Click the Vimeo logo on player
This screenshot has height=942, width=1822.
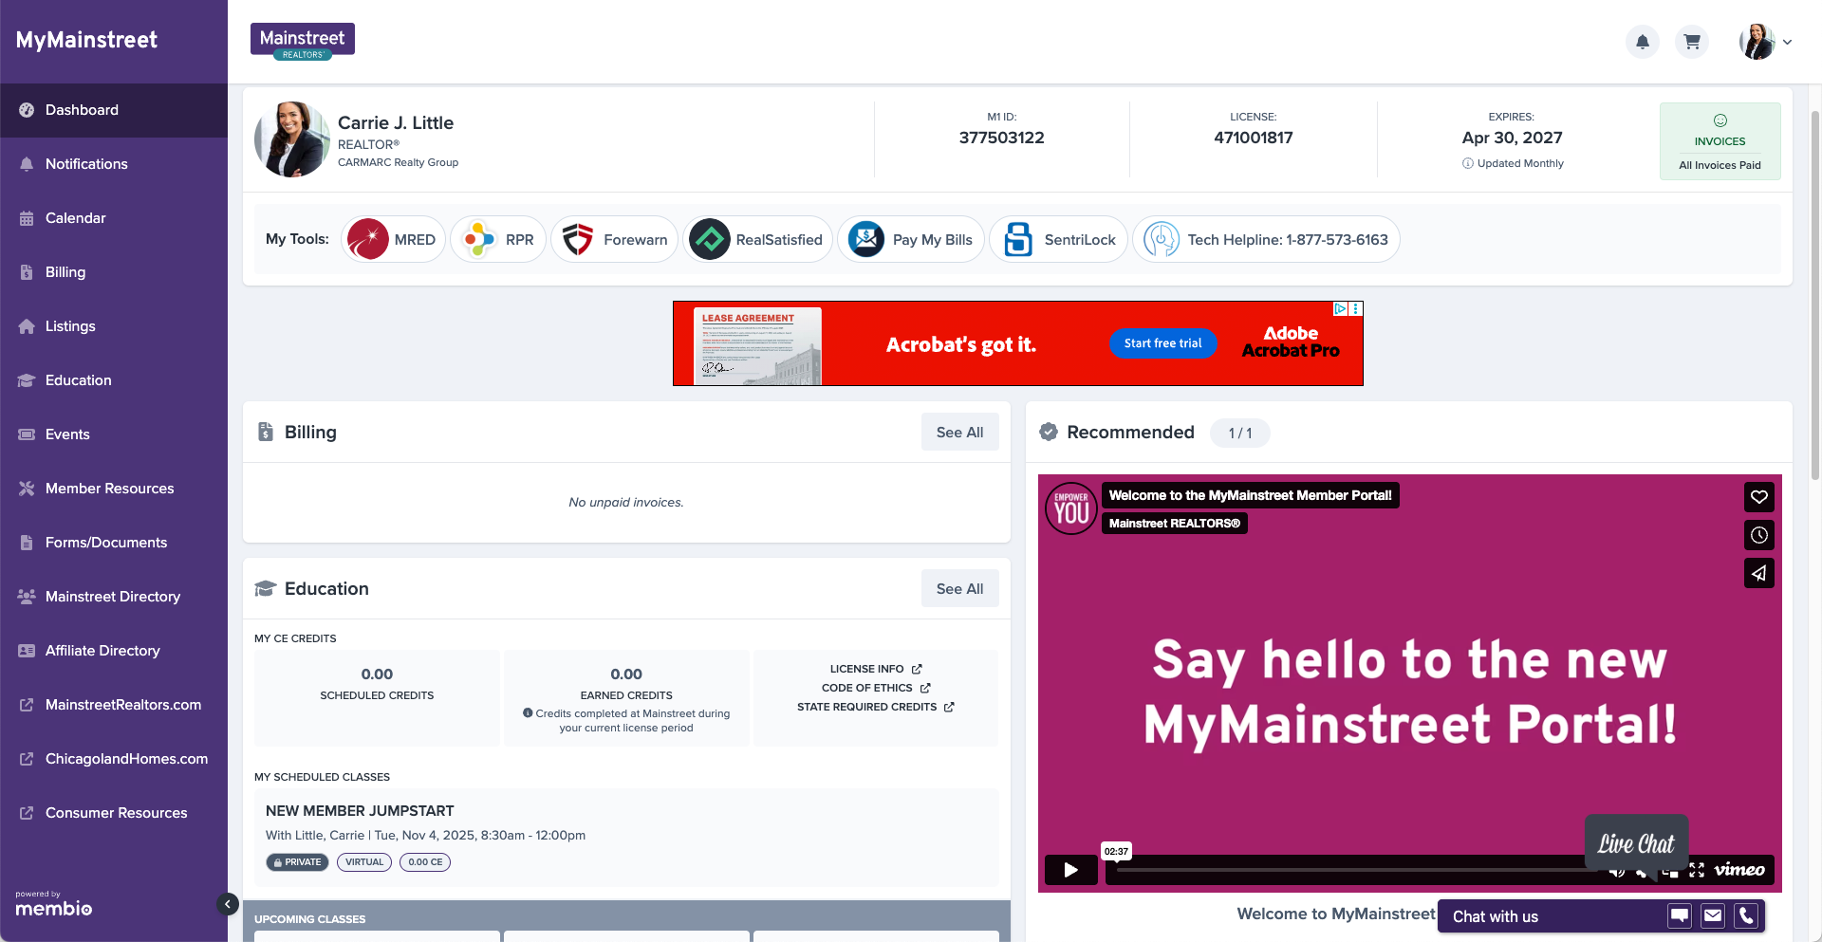pyautogui.click(x=1739, y=870)
